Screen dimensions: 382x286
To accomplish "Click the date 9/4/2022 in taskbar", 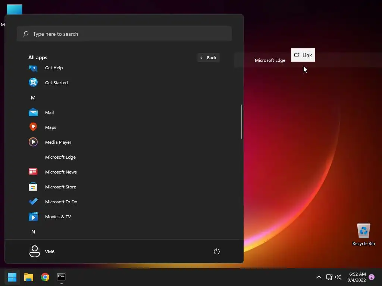I will pos(357,280).
